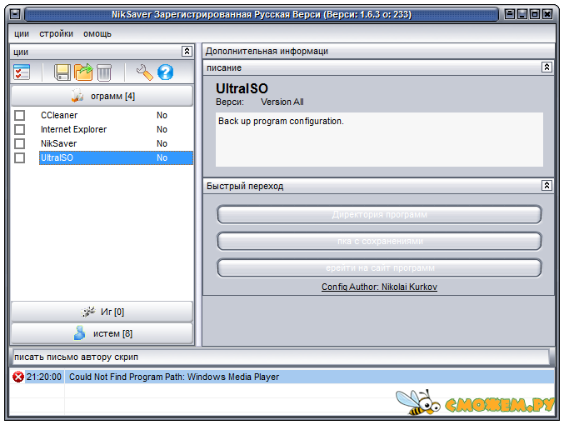Open the 'ции' menu in menu bar
The height and width of the screenshot is (425, 564).
point(22,34)
